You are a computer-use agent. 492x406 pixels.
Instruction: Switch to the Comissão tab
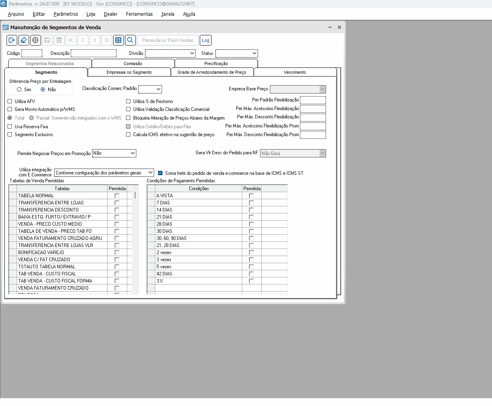[x=133, y=64]
